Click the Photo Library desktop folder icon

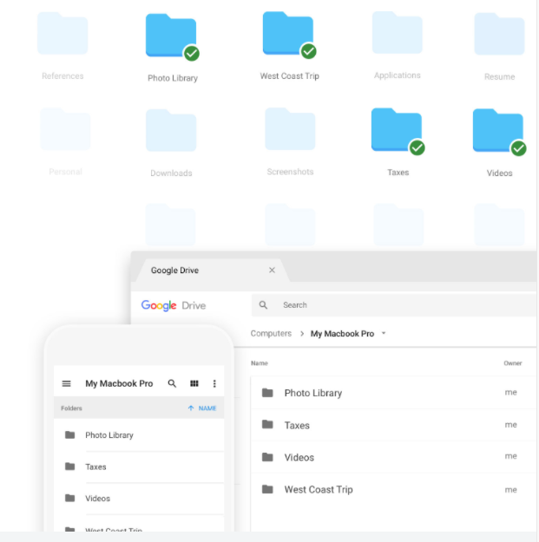point(170,37)
